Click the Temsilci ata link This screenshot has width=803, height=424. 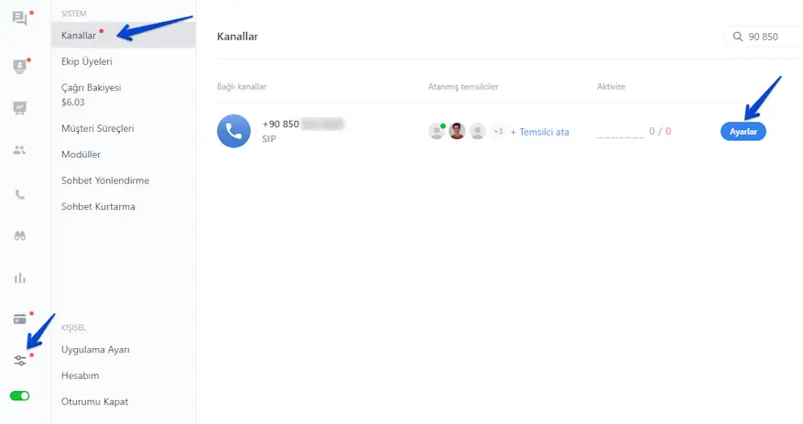[x=540, y=132]
